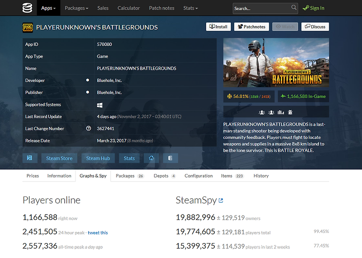Click the PUBG header image
The width and height of the screenshot is (362, 258).
276,63
